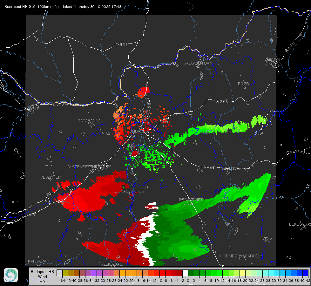The width and height of the screenshot is (311, 286).
Task: Select the bright green swatch between 10 and 12
Action: 220,273
